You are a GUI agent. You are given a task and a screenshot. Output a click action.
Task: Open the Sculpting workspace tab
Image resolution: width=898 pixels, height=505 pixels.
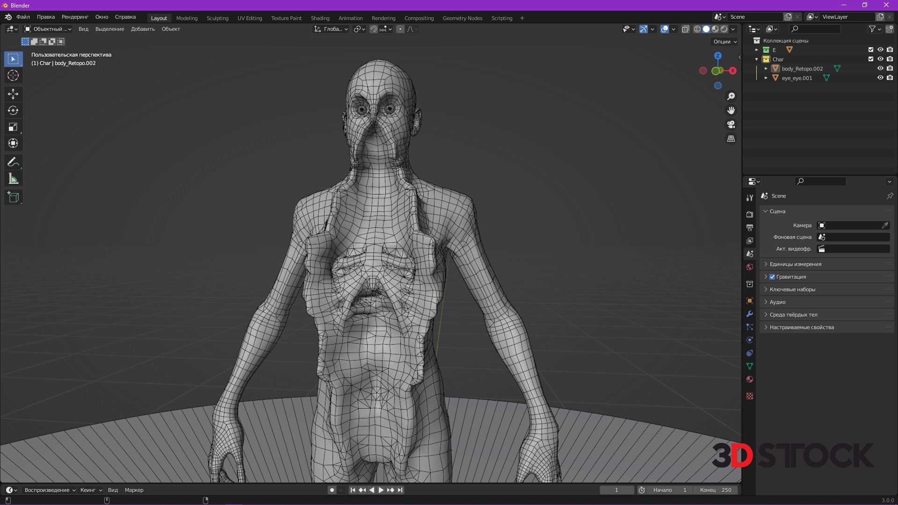tap(217, 18)
